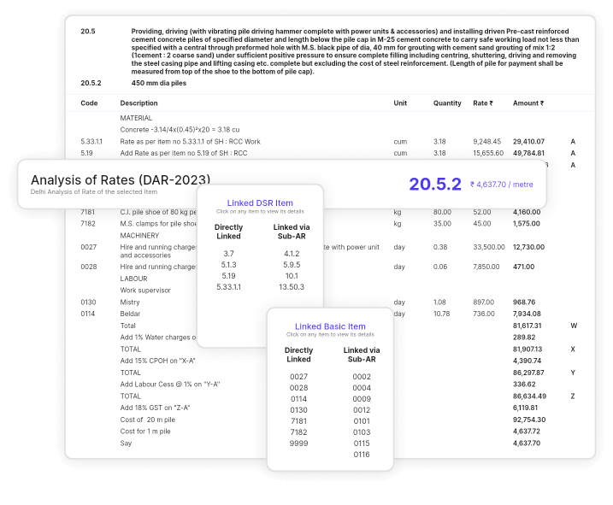The width and height of the screenshot is (613, 505).
Task: Open Sub-AR linked basic item 0101
Action: click(362, 421)
